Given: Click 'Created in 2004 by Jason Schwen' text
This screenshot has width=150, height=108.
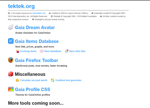Looking at the screenshot, I should coord(66,13).
